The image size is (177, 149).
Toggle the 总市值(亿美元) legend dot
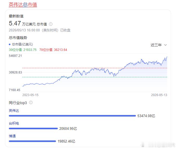[x=10, y=44]
